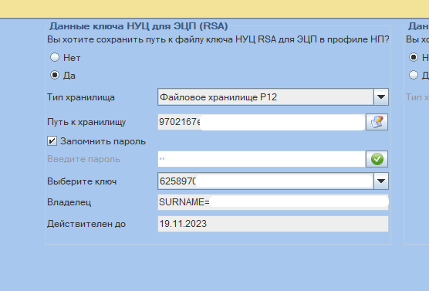This screenshot has width=429, height=291.
Task: Choose the selected radio in the right-hand panel
Action: 414,57
